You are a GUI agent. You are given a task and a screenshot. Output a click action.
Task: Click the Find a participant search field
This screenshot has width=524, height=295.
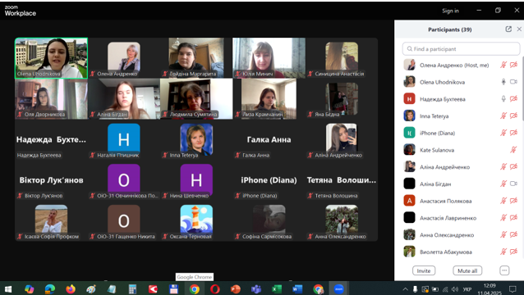[x=462, y=49]
